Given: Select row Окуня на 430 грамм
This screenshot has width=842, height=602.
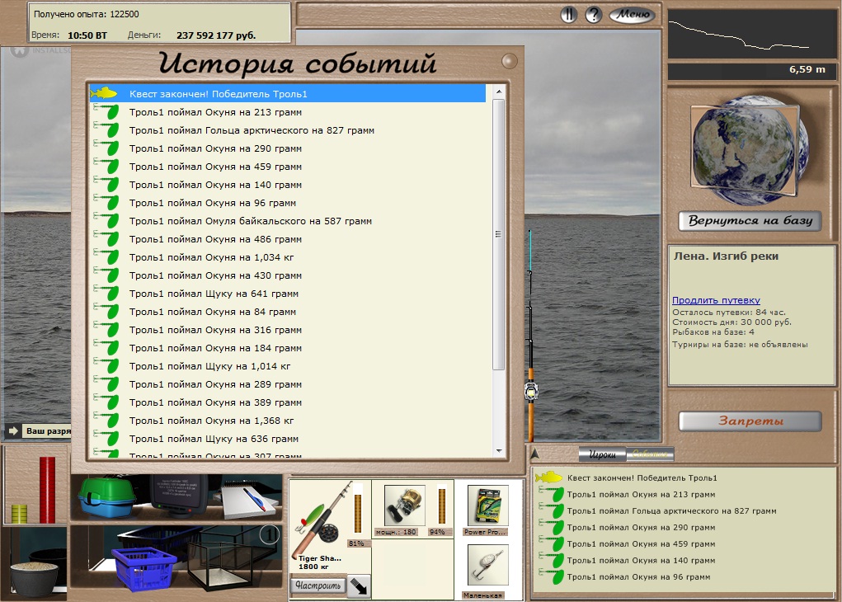Looking at the screenshot, I should (x=287, y=275).
